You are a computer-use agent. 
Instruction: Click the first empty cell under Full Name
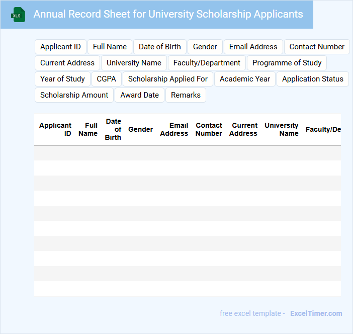[88, 153]
